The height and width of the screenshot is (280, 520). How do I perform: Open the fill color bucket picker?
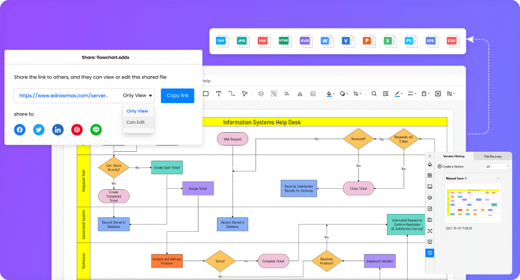pos(329,94)
